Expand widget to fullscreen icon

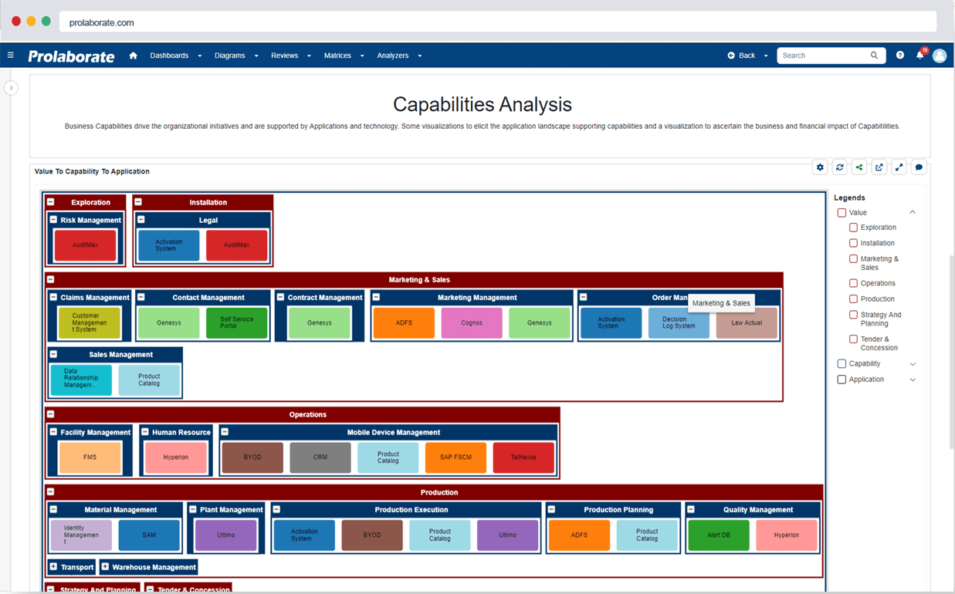[x=899, y=167]
